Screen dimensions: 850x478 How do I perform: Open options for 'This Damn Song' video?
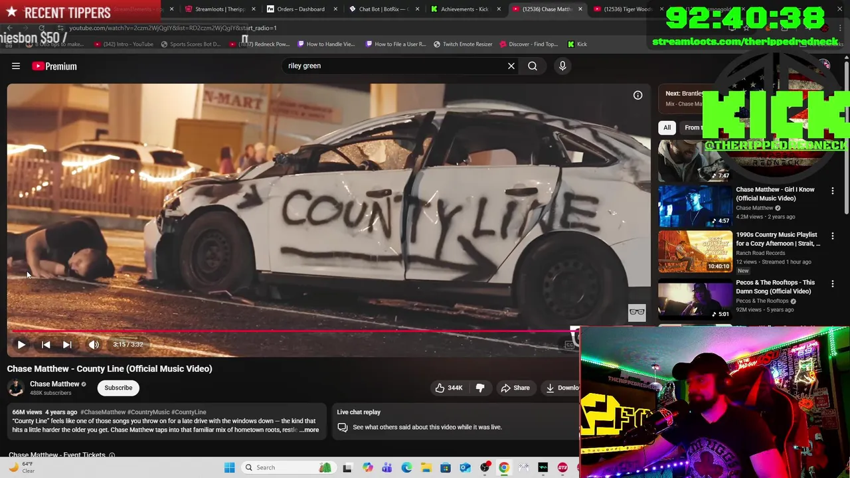pyautogui.click(x=833, y=283)
